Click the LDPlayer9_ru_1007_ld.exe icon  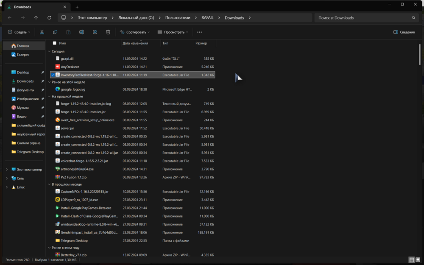(58, 200)
